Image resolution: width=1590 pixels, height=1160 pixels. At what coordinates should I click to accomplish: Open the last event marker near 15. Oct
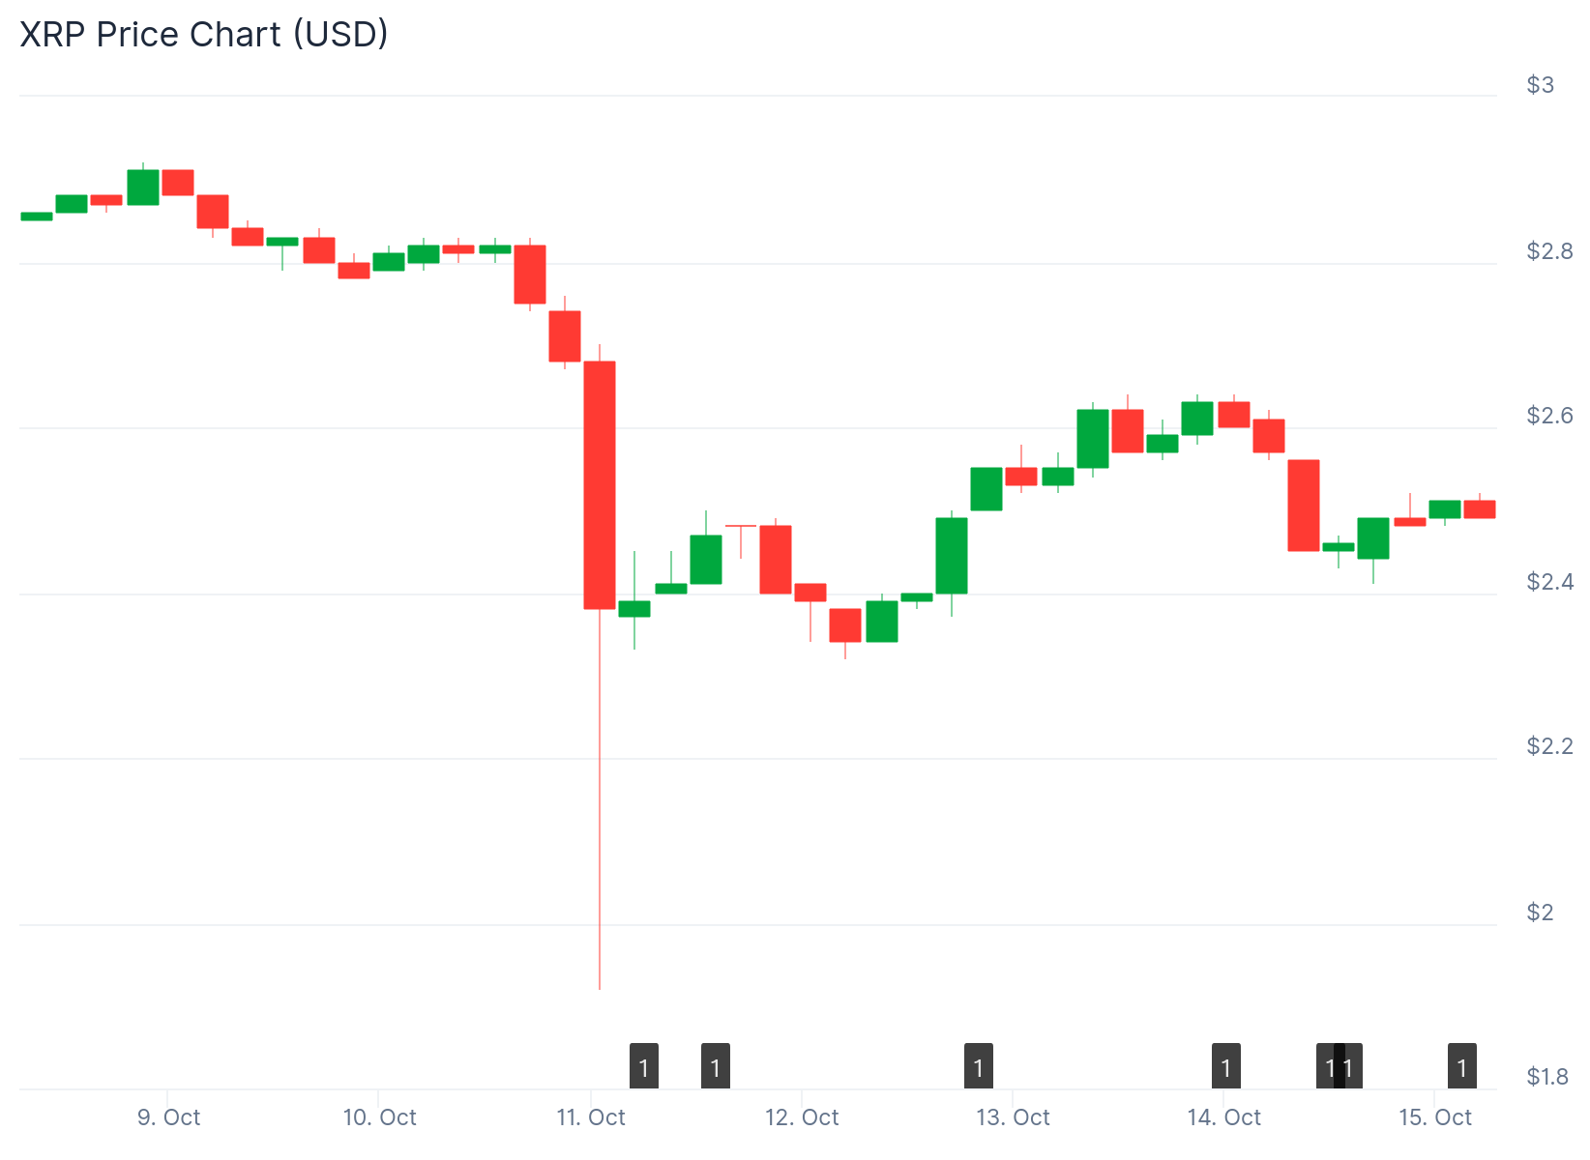1462,1067
